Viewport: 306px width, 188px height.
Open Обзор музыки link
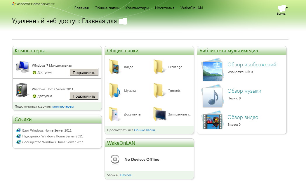pyautogui.click(x=244, y=91)
